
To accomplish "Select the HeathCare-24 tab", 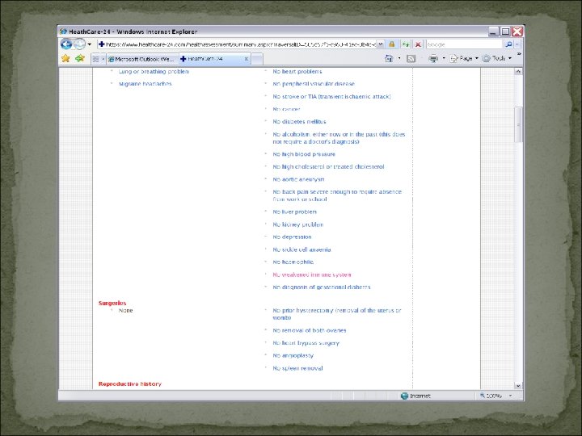I will pos(211,59).
